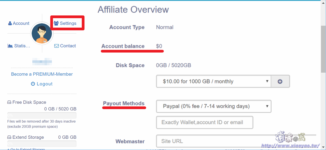Image resolution: width=326 pixels, height=150 pixels.
Task: Click the Free Disk Space progress bar
Action: (42, 116)
